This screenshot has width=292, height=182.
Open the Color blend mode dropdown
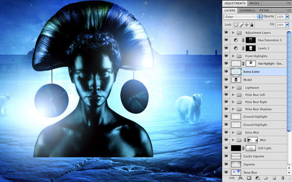point(243,17)
